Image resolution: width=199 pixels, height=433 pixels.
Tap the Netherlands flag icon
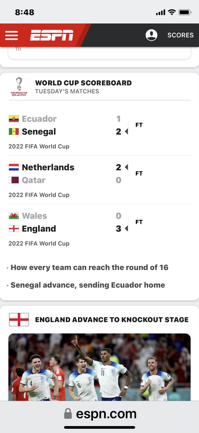point(14,167)
